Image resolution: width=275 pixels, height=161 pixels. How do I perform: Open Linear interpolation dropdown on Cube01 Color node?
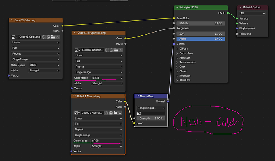click(35, 43)
